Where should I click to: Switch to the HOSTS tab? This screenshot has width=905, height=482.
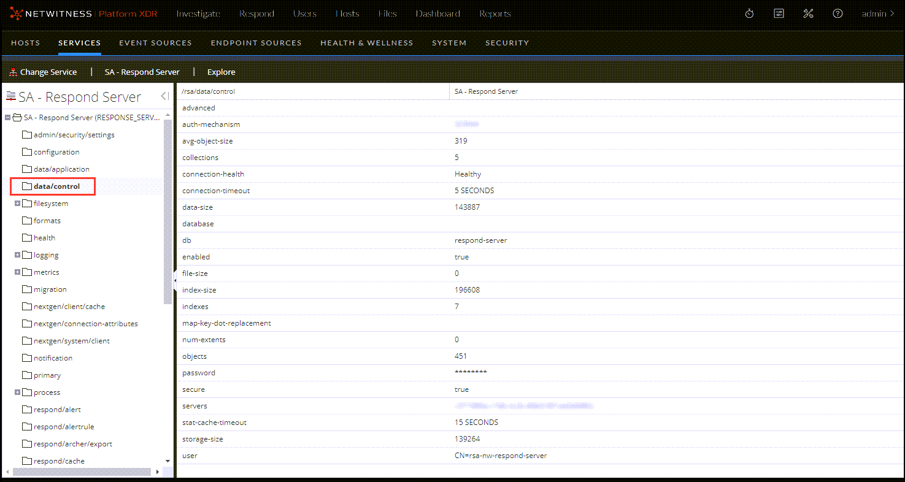(x=25, y=43)
